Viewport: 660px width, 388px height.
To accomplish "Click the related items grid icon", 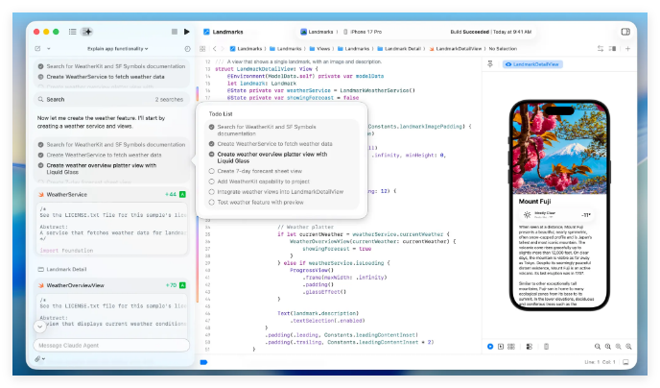I will 202,48.
